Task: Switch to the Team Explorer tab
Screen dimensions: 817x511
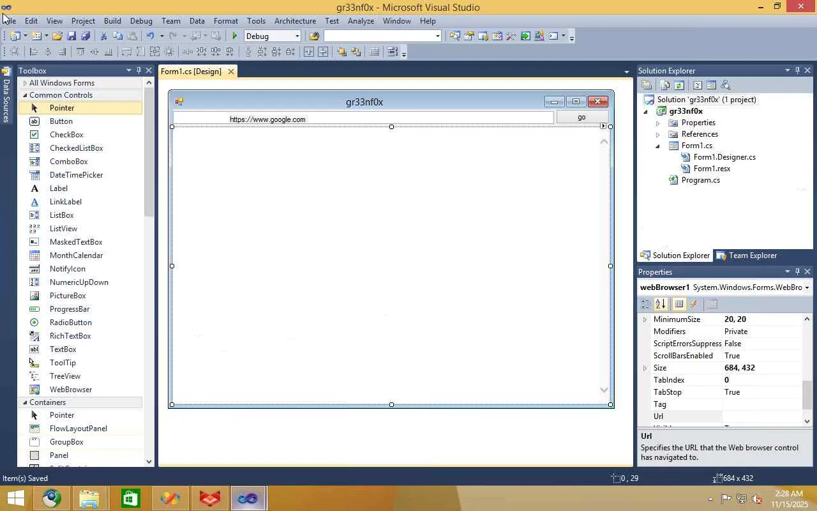Action: [747, 256]
